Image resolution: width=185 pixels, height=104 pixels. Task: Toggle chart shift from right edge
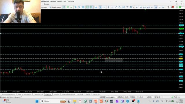91,7
